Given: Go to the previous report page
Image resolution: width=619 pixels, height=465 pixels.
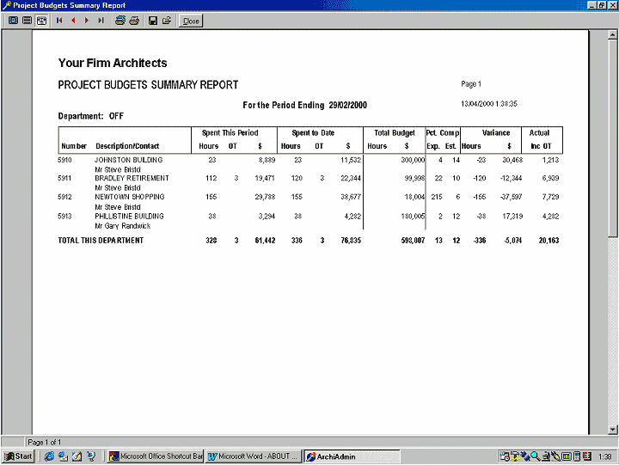Looking at the screenshot, I should point(73,20).
